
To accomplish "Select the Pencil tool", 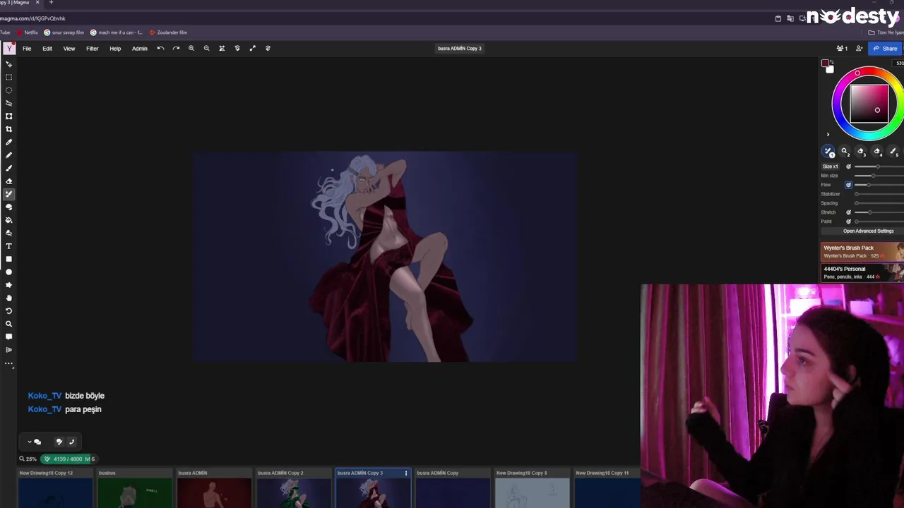I will [9, 155].
